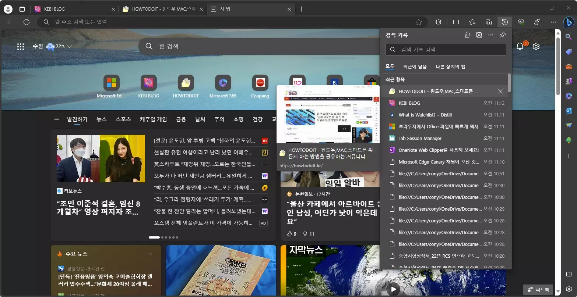This screenshot has width=577, height=297.
Task: Open the Collections icon
Action: coord(489,22)
